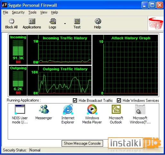This screenshot has width=165, height=155.
Task: Open the Applications list toolbar icon
Action: [32, 21]
